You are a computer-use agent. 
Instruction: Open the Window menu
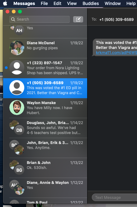(113, 3)
